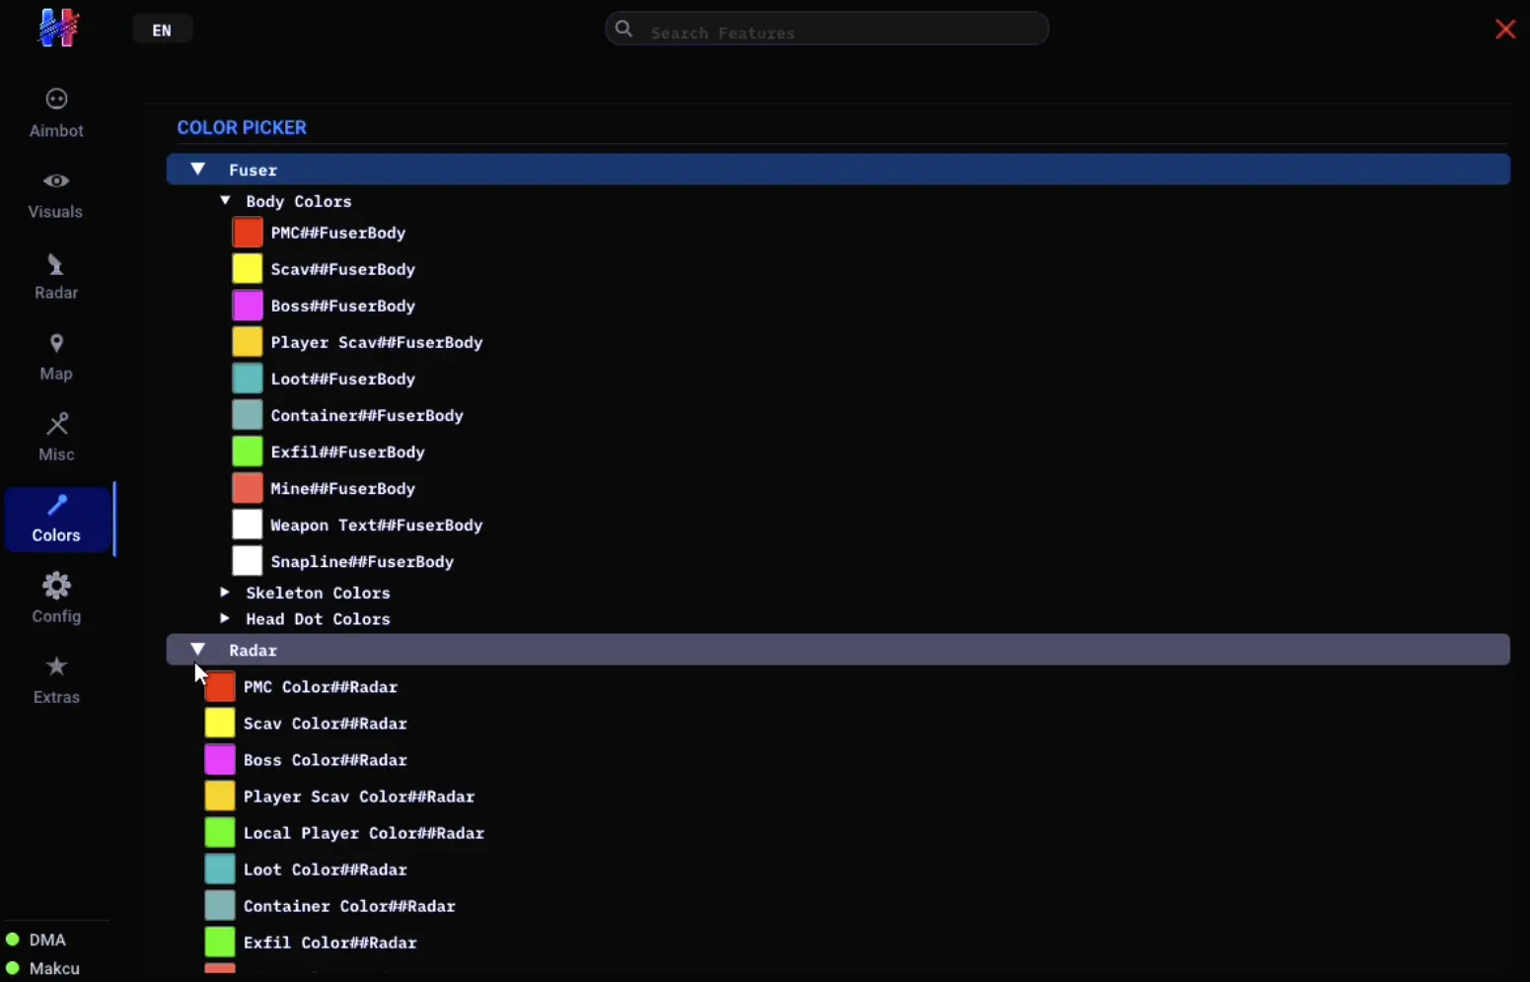Click the Weapon Text##FuserBody label
Screen dimensions: 1530x982
pyautogui.click(x=377, y=525)
